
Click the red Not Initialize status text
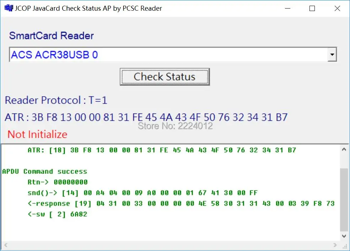pyautogui.click(x=37, y=135)
